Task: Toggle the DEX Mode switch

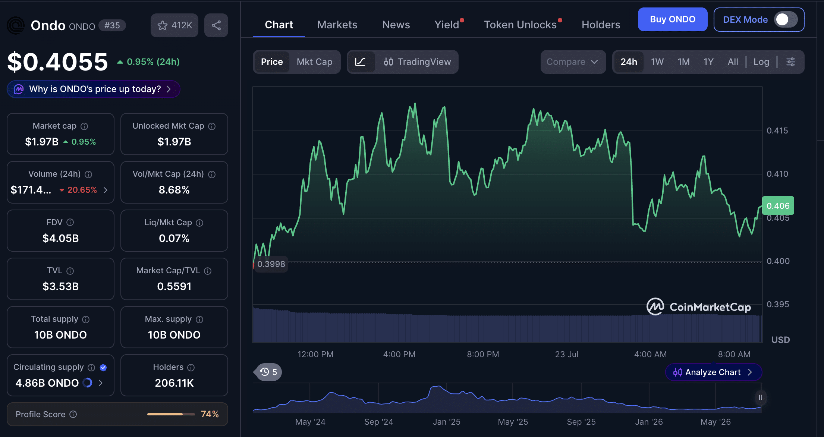Action: click(x=786, y=20)
